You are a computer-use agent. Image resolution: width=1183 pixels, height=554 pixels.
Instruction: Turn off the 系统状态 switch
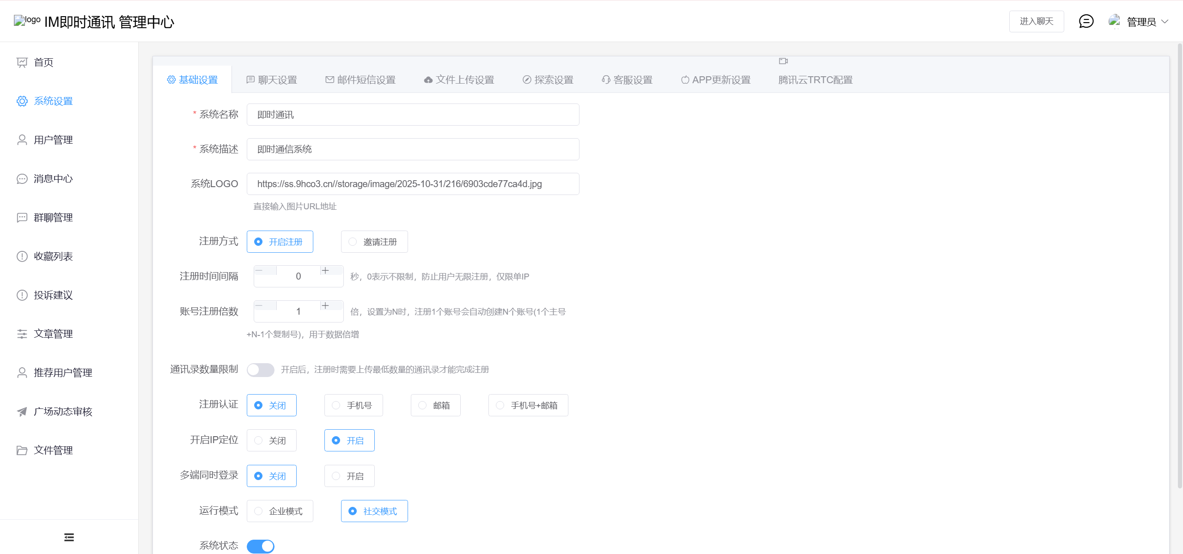(x=260, y=546)
